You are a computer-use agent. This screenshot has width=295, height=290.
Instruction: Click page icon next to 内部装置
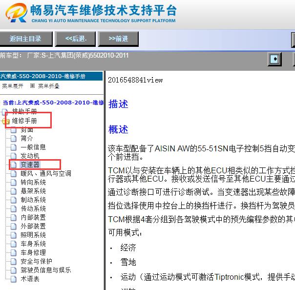pyautogui.click(x=13, y=217)
